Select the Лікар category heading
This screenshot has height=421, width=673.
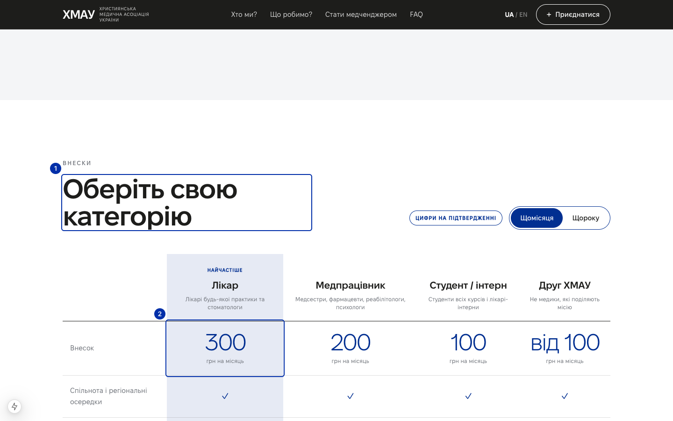(x=225, y=285)
